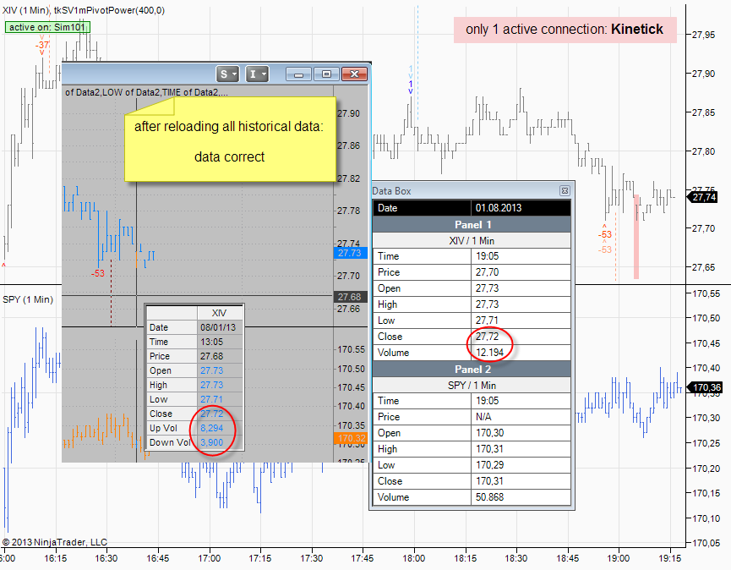
Task: Click the 17:00 time axis label
Action: pyautogui.click(x=209, y=558)
